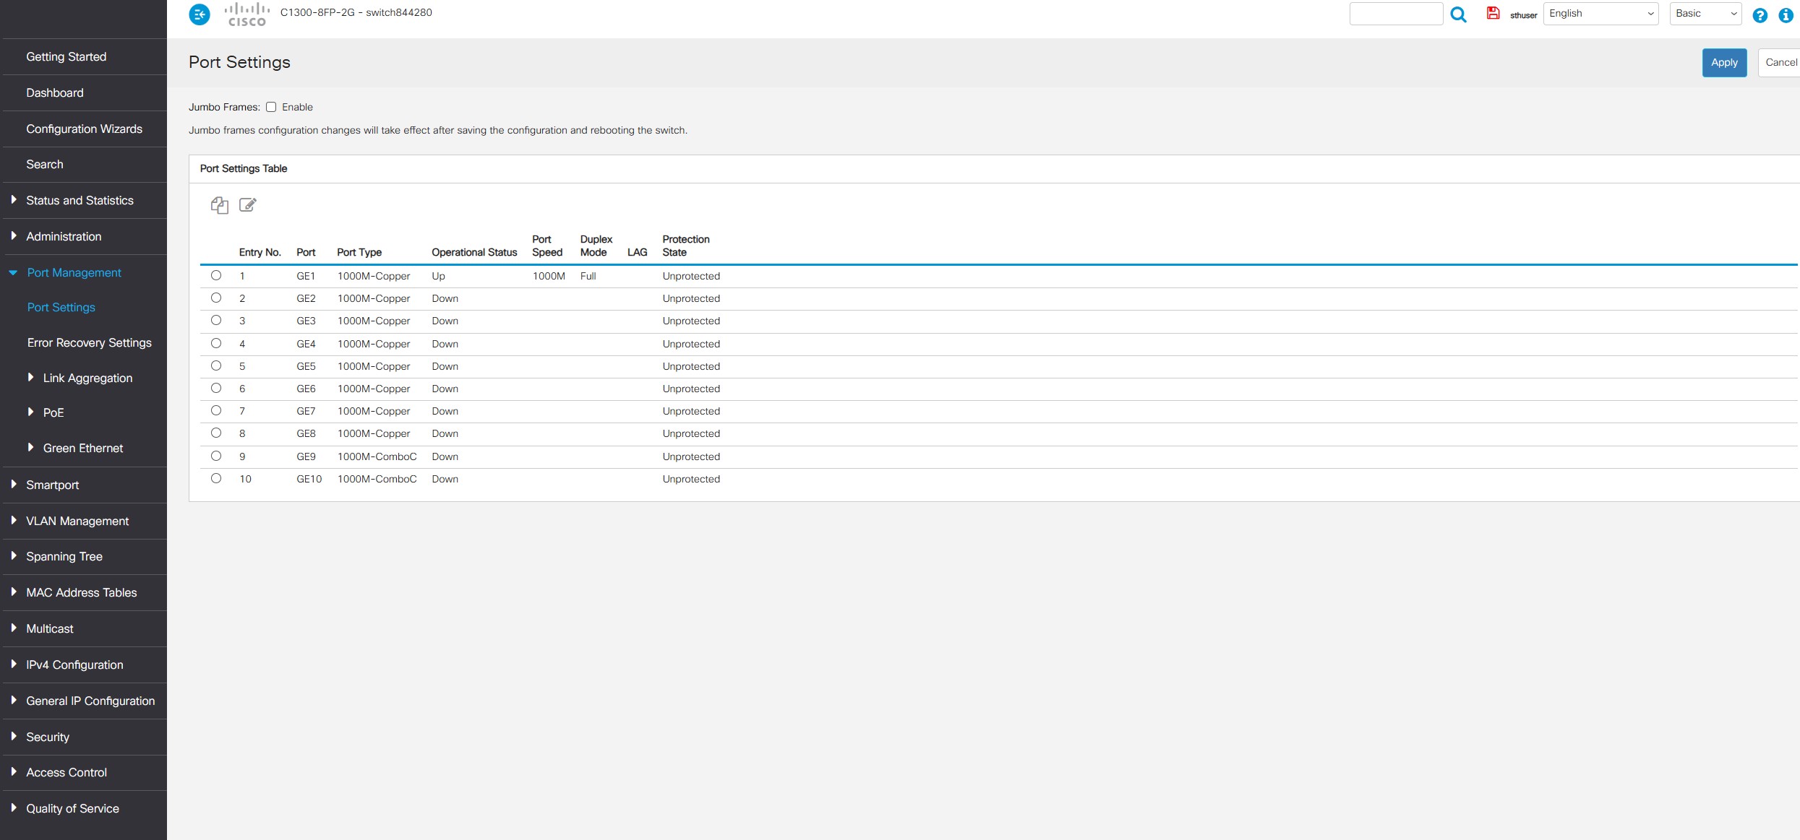This screenshot has width=1800, height=840.
Task: Open the info about icon
Action: point(1786,15)
